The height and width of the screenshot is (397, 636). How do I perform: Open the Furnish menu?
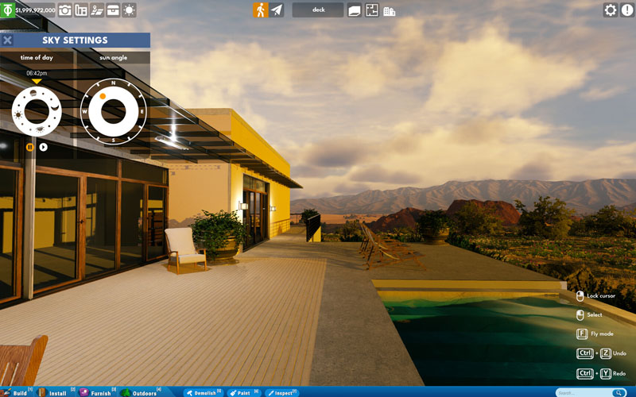95,392
